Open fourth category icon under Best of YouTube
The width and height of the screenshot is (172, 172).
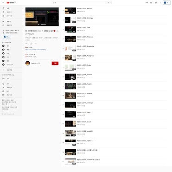point(3,57)
